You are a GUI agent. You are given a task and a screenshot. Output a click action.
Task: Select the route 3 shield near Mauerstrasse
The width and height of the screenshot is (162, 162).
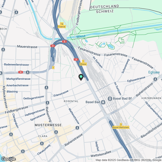pyautogui.click(x=53, y=46)
